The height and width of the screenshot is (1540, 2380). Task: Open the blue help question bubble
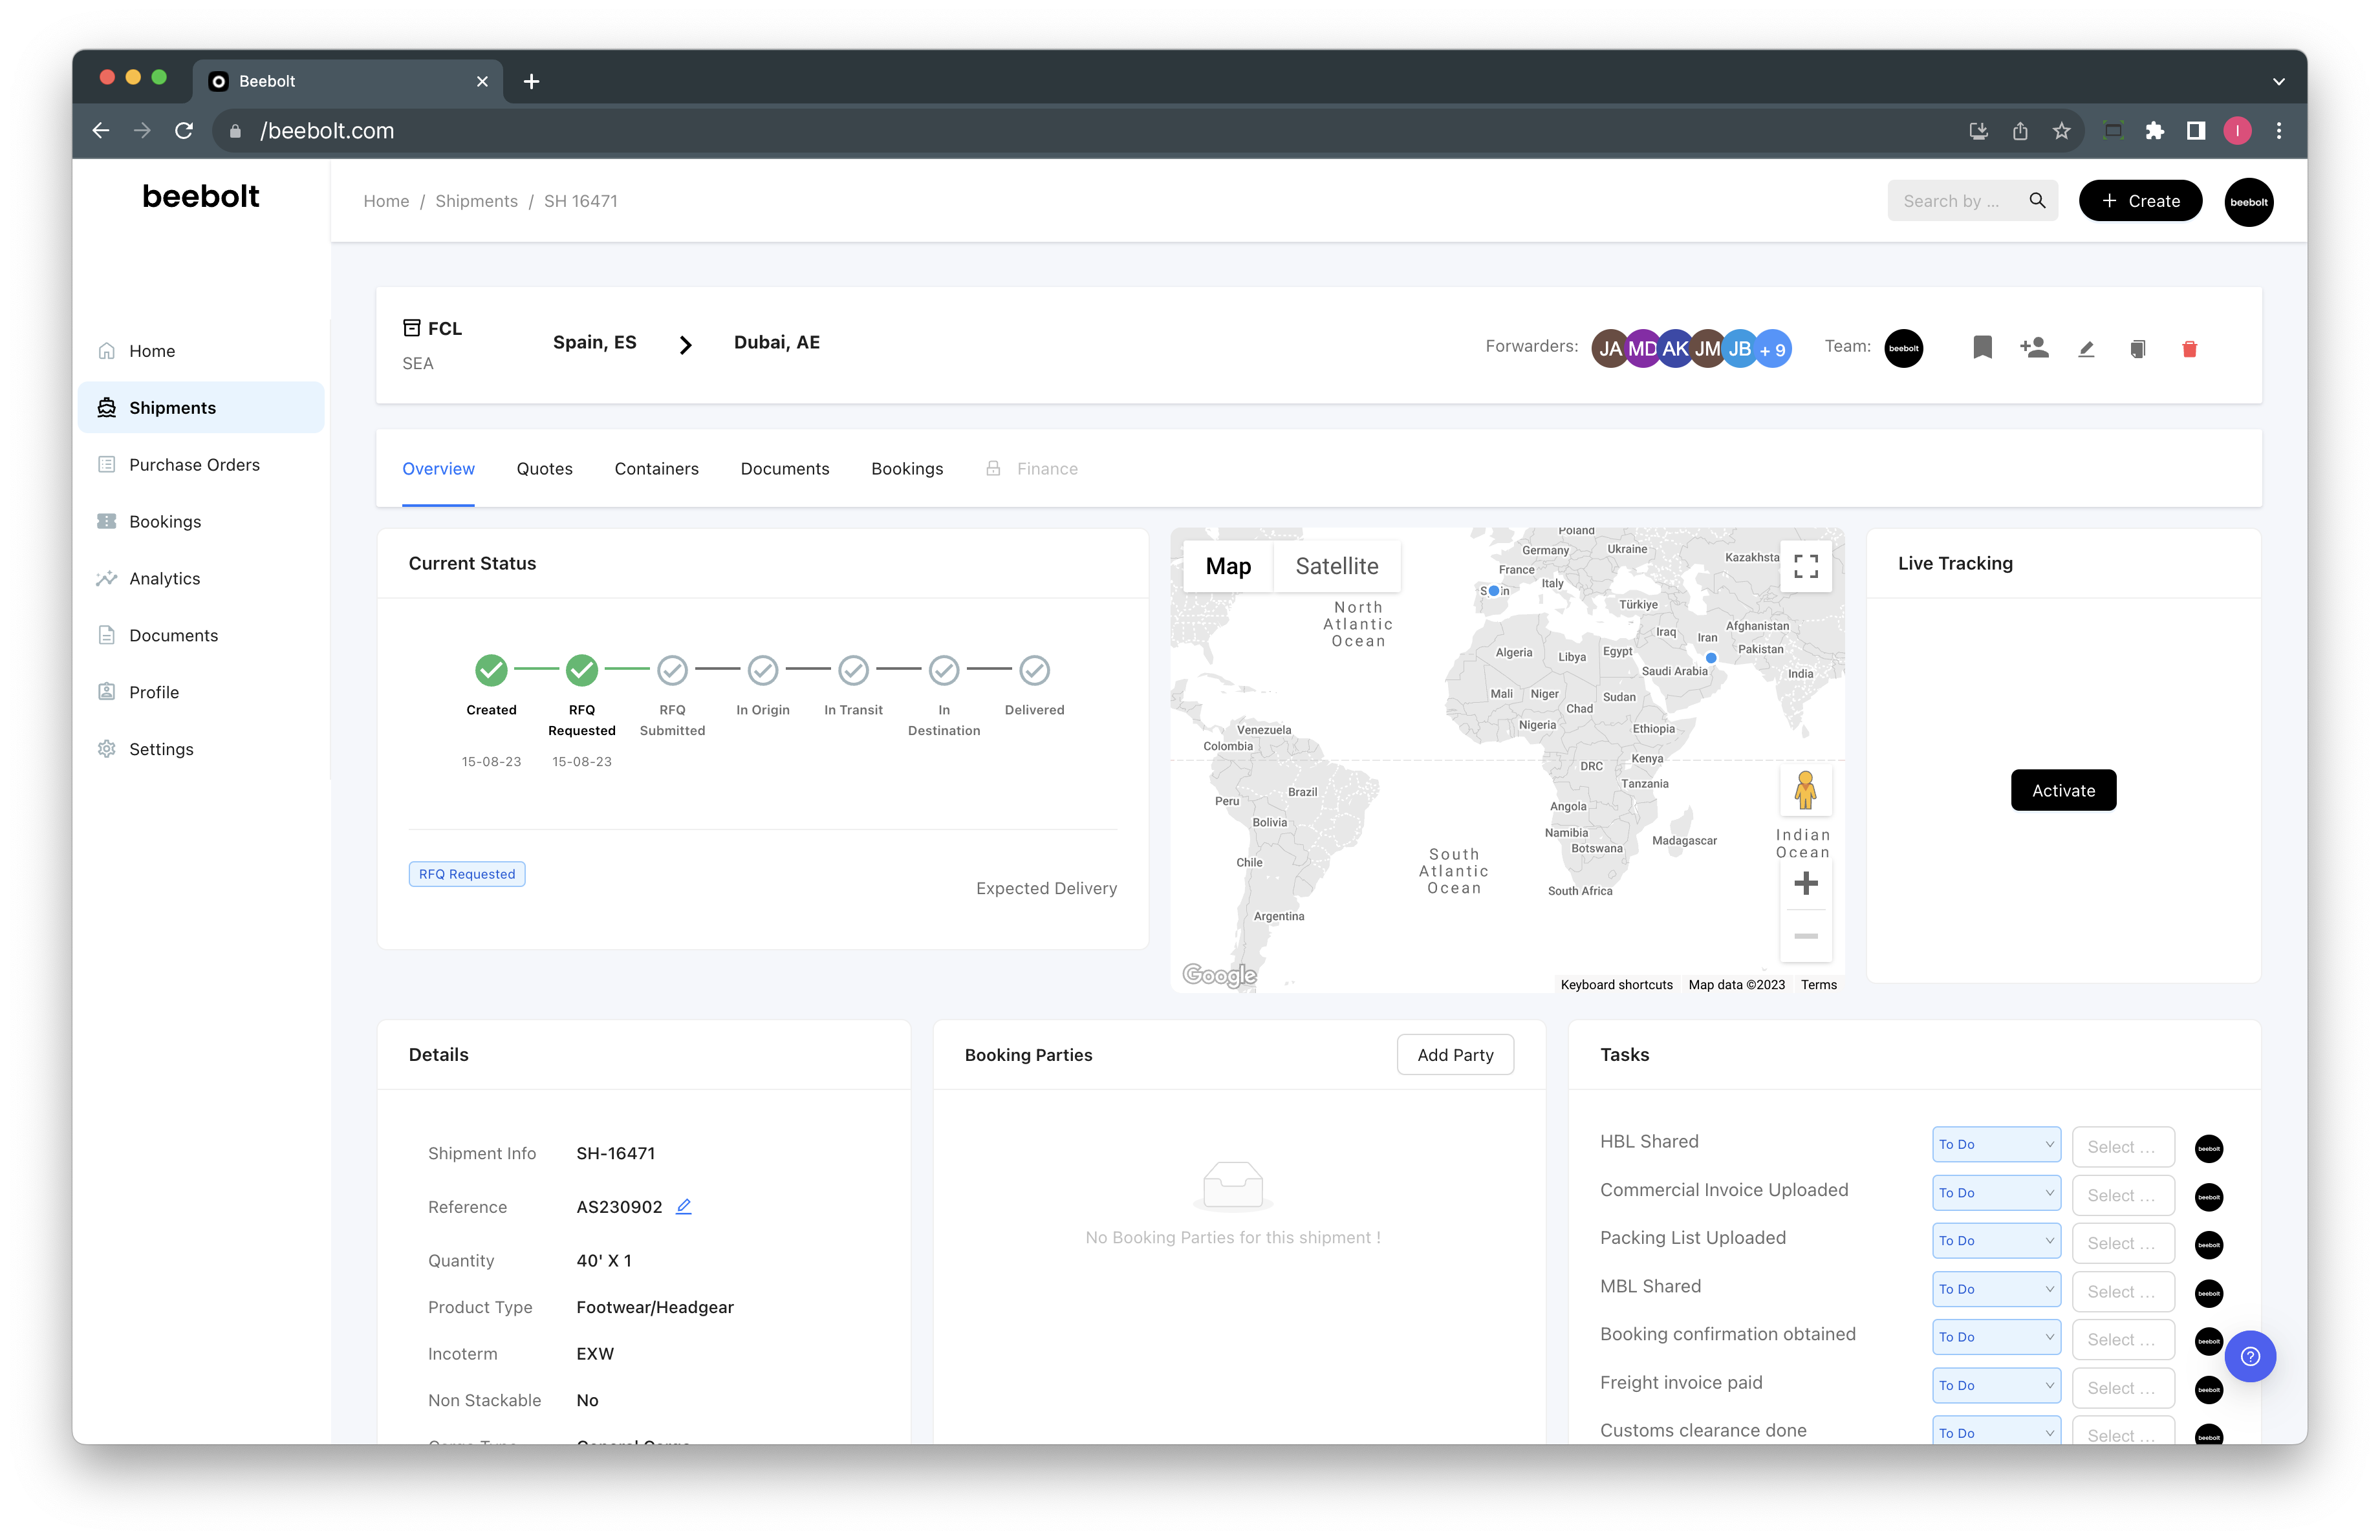pyautogui.click(x=2250, y=1356)
